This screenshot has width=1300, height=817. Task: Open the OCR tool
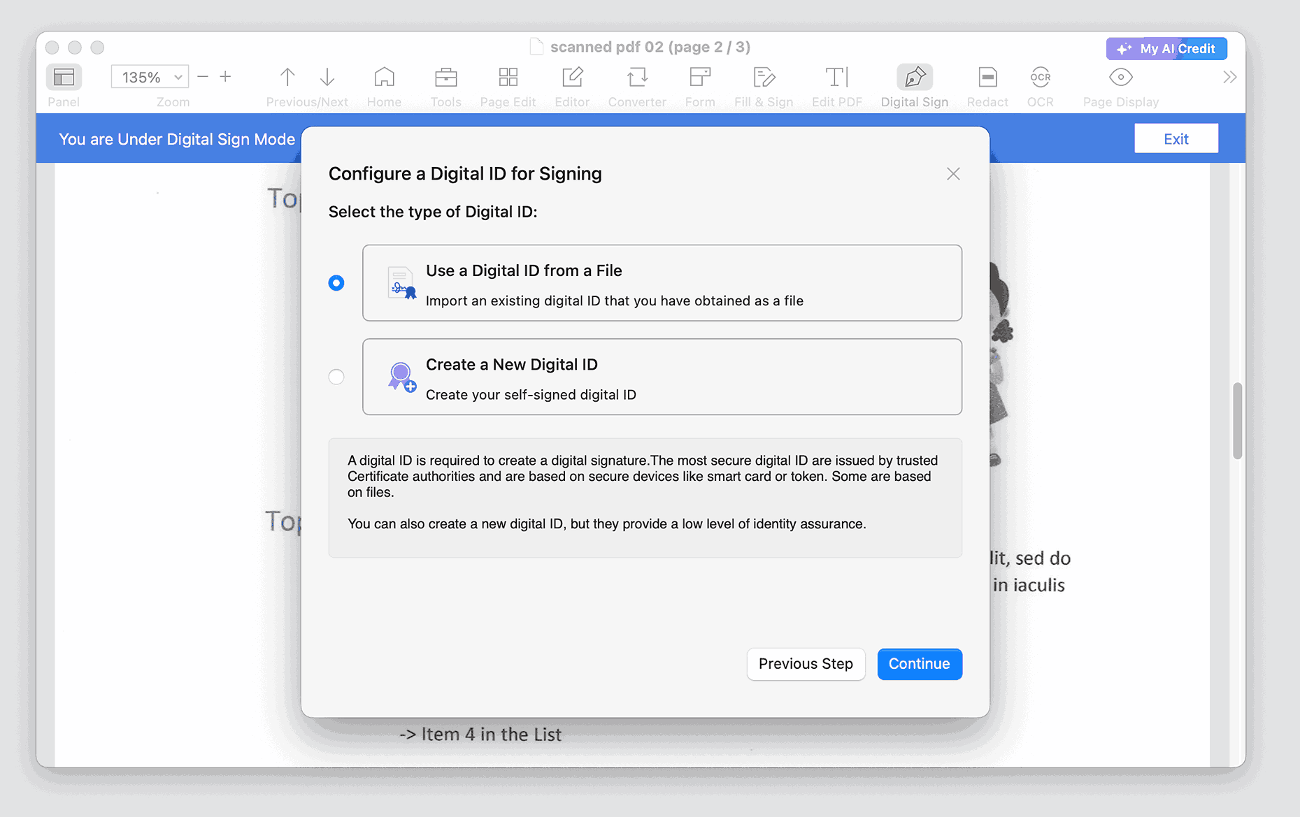pos(1040,77)
